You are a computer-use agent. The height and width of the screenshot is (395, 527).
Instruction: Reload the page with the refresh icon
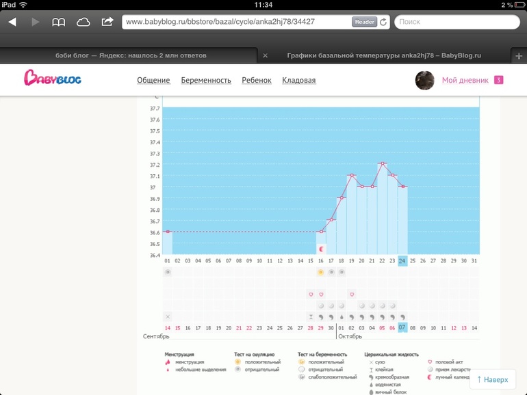[x=383, y=22]
